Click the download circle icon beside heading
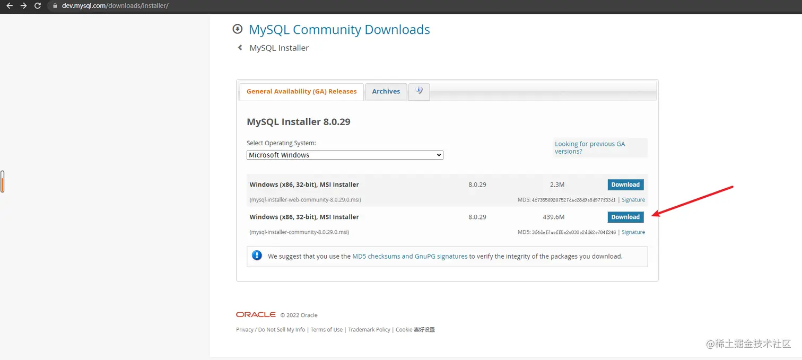The width and height of the screenshot is (802, 360). [x=238, y=29]
